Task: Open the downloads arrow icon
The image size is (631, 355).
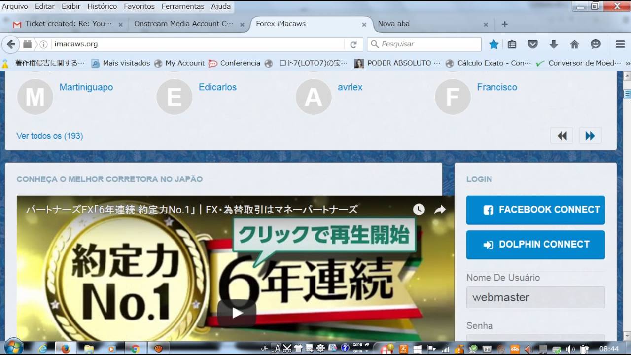Action: 554,44
